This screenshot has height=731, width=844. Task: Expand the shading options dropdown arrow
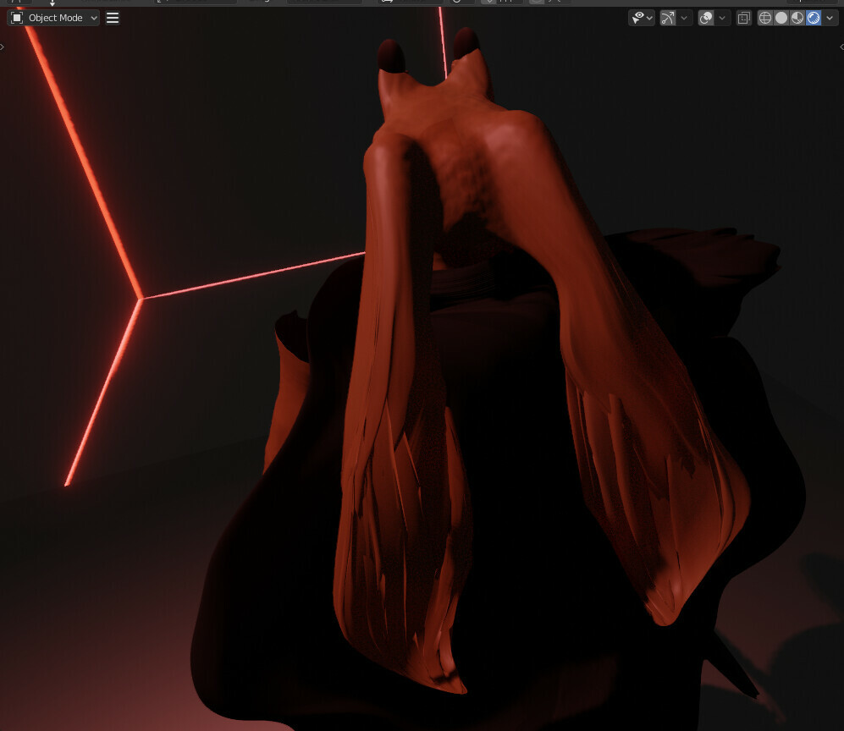pyautogui.click(x=830, y=18)
